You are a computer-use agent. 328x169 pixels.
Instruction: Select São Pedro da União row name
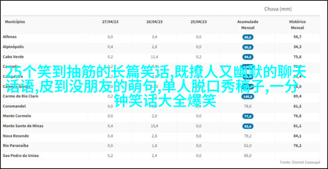(x=21, y=156)
